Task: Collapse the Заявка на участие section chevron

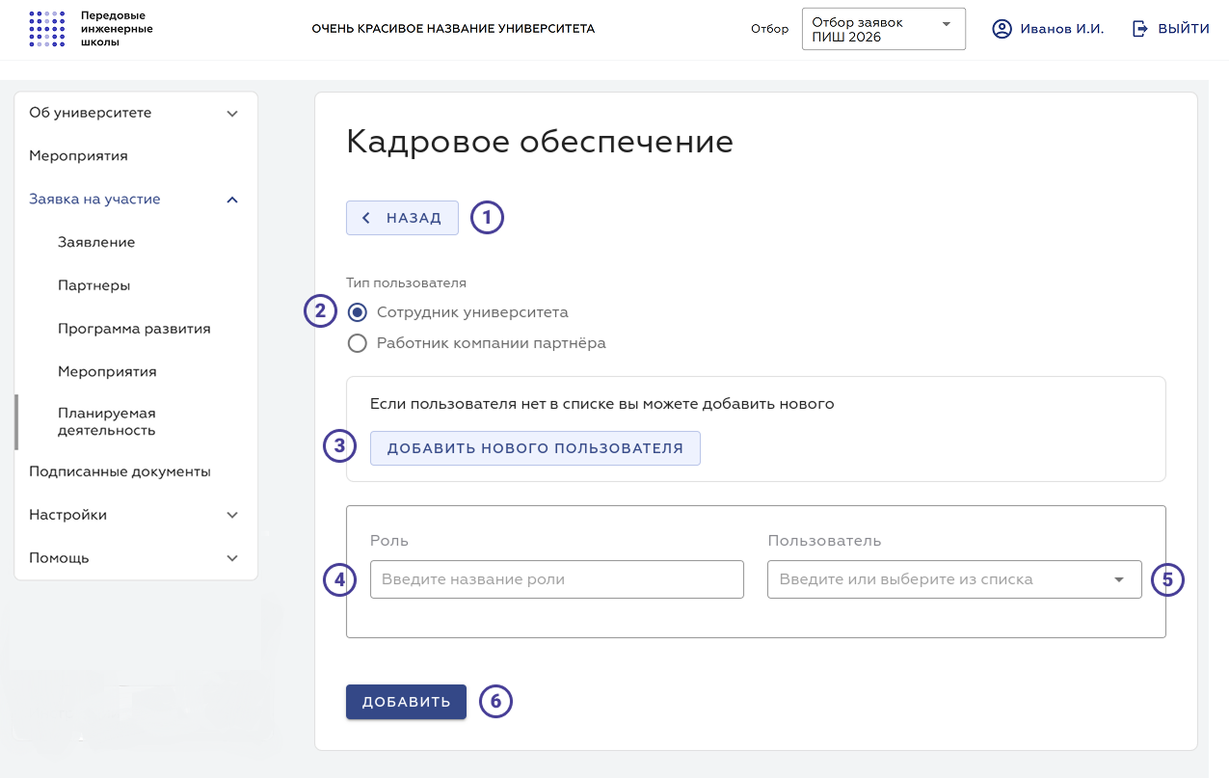Action: [x=232, y=200]
